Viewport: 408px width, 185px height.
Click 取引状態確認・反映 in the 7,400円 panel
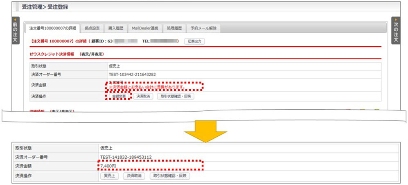pos(170,176)
